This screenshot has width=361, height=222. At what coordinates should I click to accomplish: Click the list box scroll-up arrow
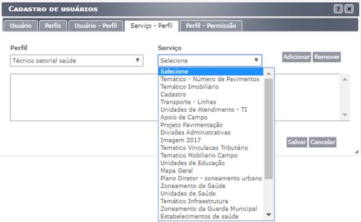pos(345,80)
